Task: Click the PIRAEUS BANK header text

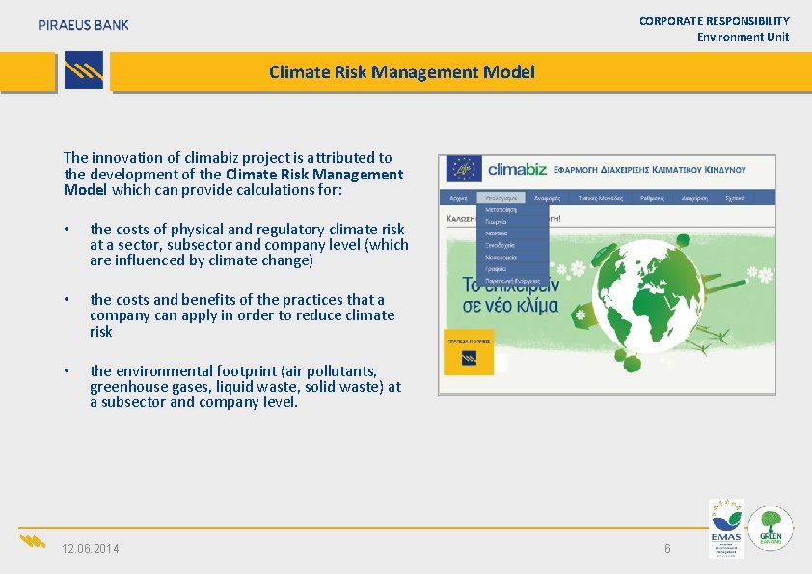Action: [83, 25]
